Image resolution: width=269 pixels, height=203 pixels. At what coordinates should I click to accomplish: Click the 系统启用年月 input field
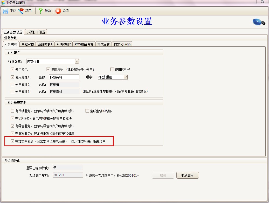(68, 175)
